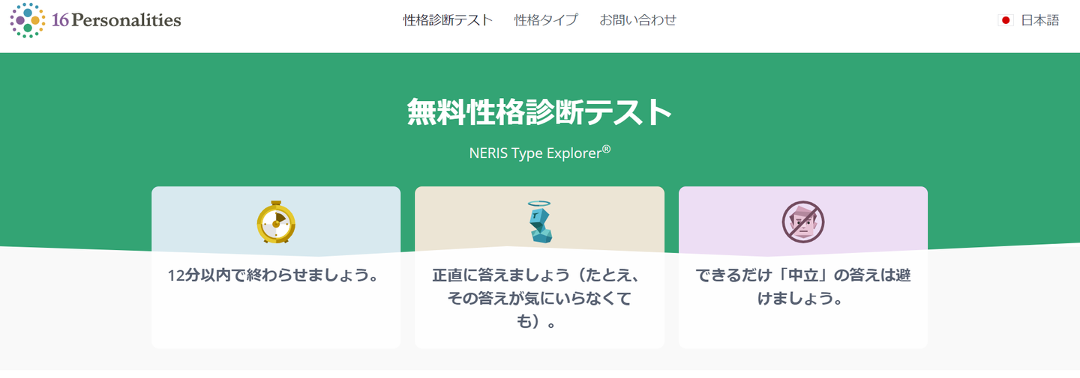The width and height of the screenshot is (1080, 378).
Task: Click the yellow stopwatch icon
Action: click(x=276, y=222)
